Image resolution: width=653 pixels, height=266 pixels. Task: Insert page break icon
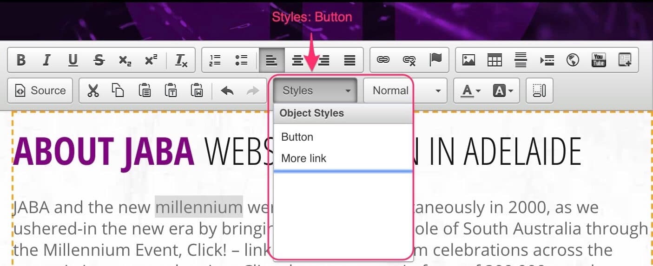[547, 60]
